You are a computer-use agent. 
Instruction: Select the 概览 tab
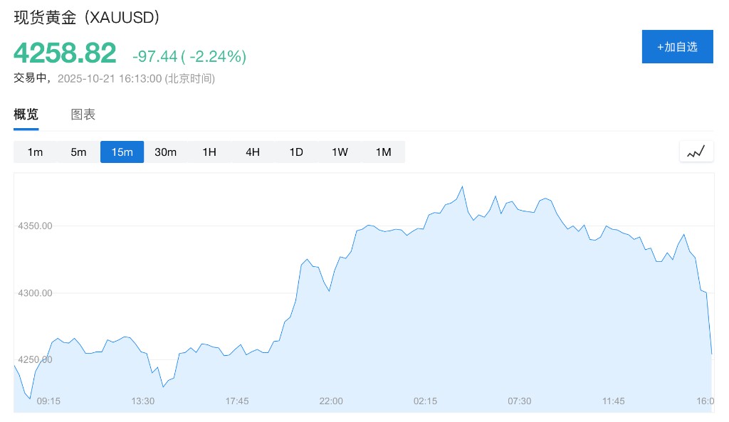[26, 115]
